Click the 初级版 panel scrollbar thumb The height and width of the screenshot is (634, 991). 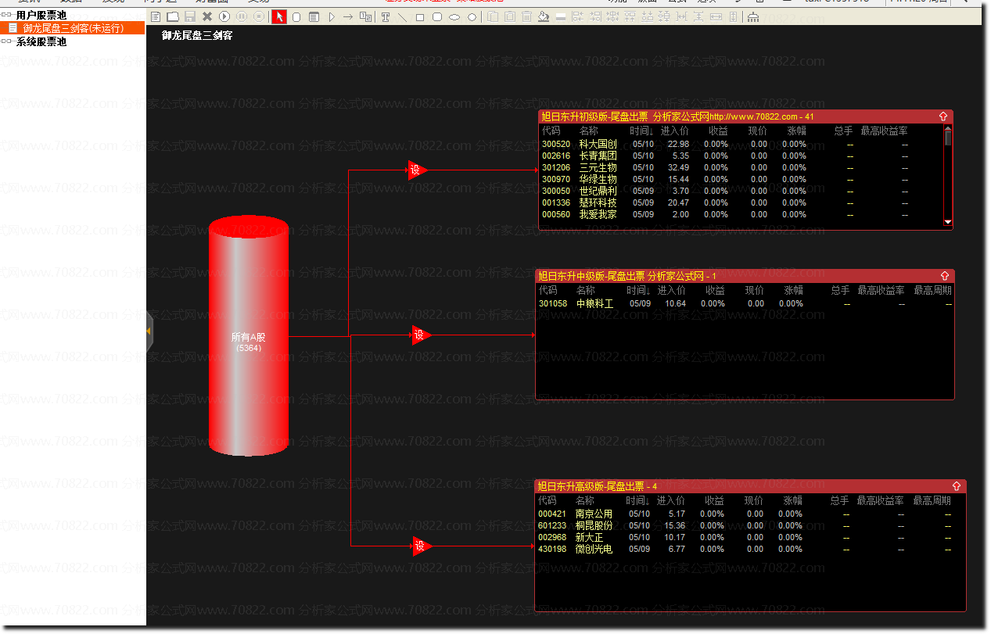click(x=948, y=138)
